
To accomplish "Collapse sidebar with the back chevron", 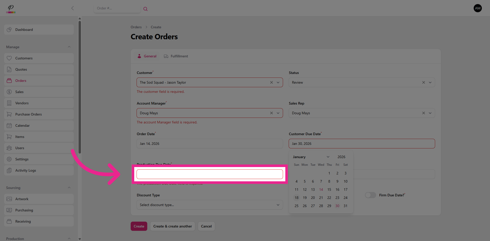I will (x=72, y=8).
